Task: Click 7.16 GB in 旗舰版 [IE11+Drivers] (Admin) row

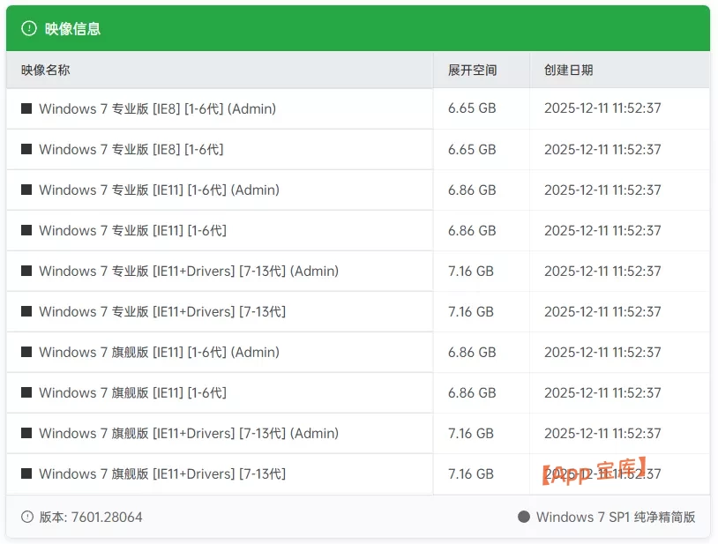Action: pos(471,433)
